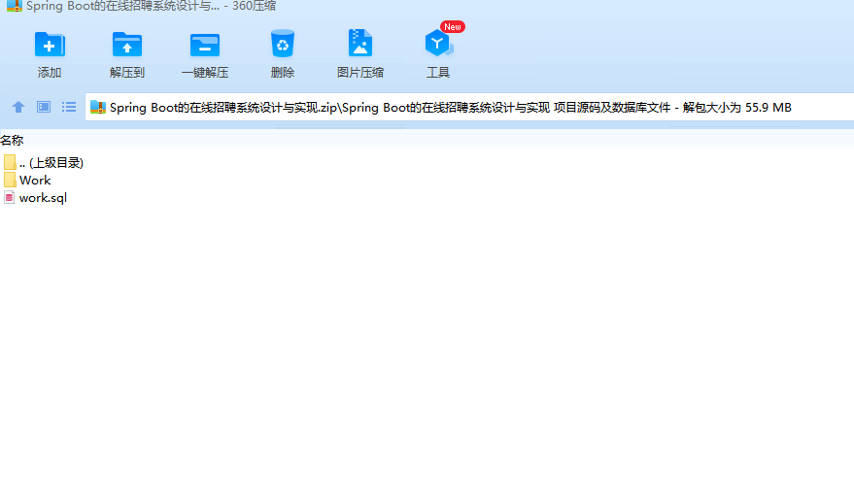Click the parent directory folder icon
This screenshot has width=854, height=498.
10,162
